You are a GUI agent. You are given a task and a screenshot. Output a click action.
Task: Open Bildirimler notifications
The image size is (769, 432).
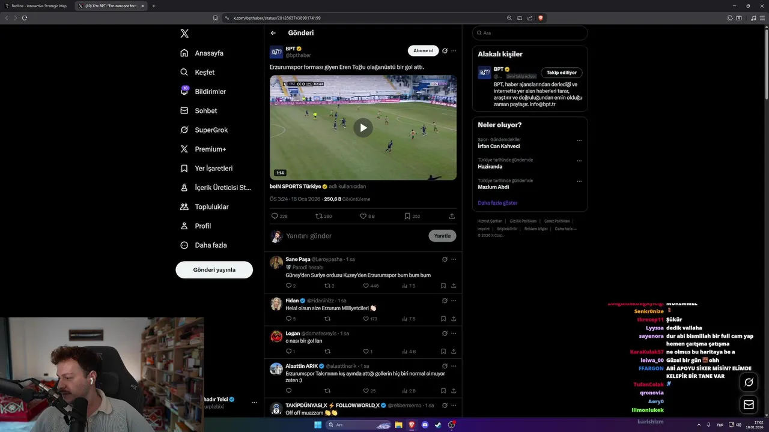[203, 91]
